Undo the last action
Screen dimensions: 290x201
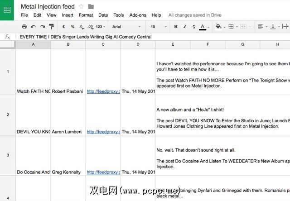click(x=33, y=27)
